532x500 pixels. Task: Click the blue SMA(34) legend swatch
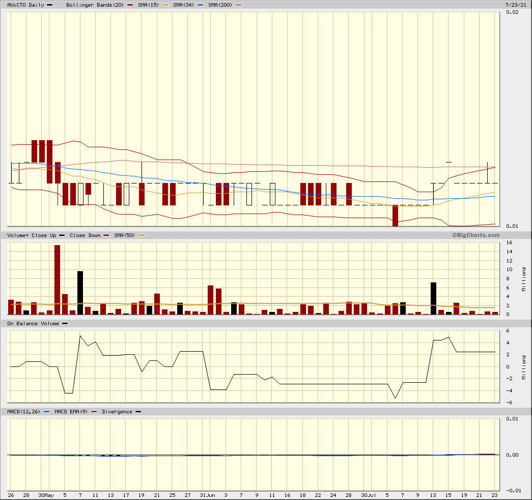tap(200, 5)
